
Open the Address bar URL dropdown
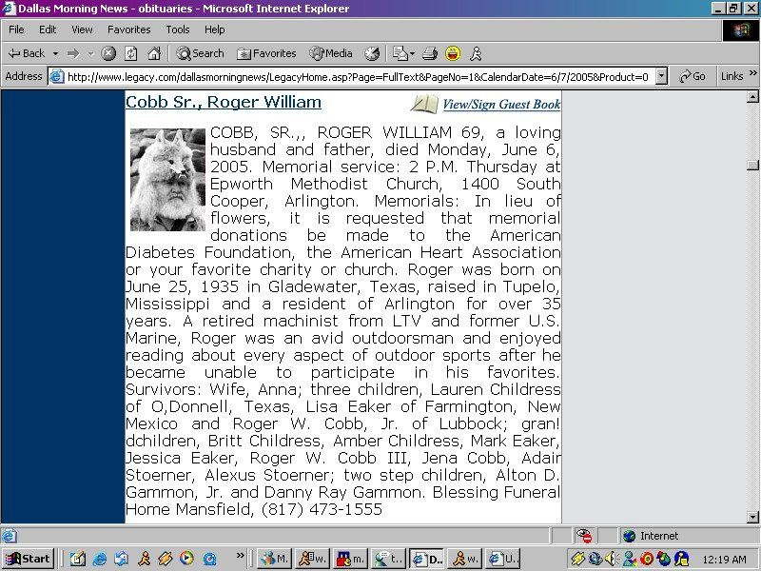tap(661, 76)
